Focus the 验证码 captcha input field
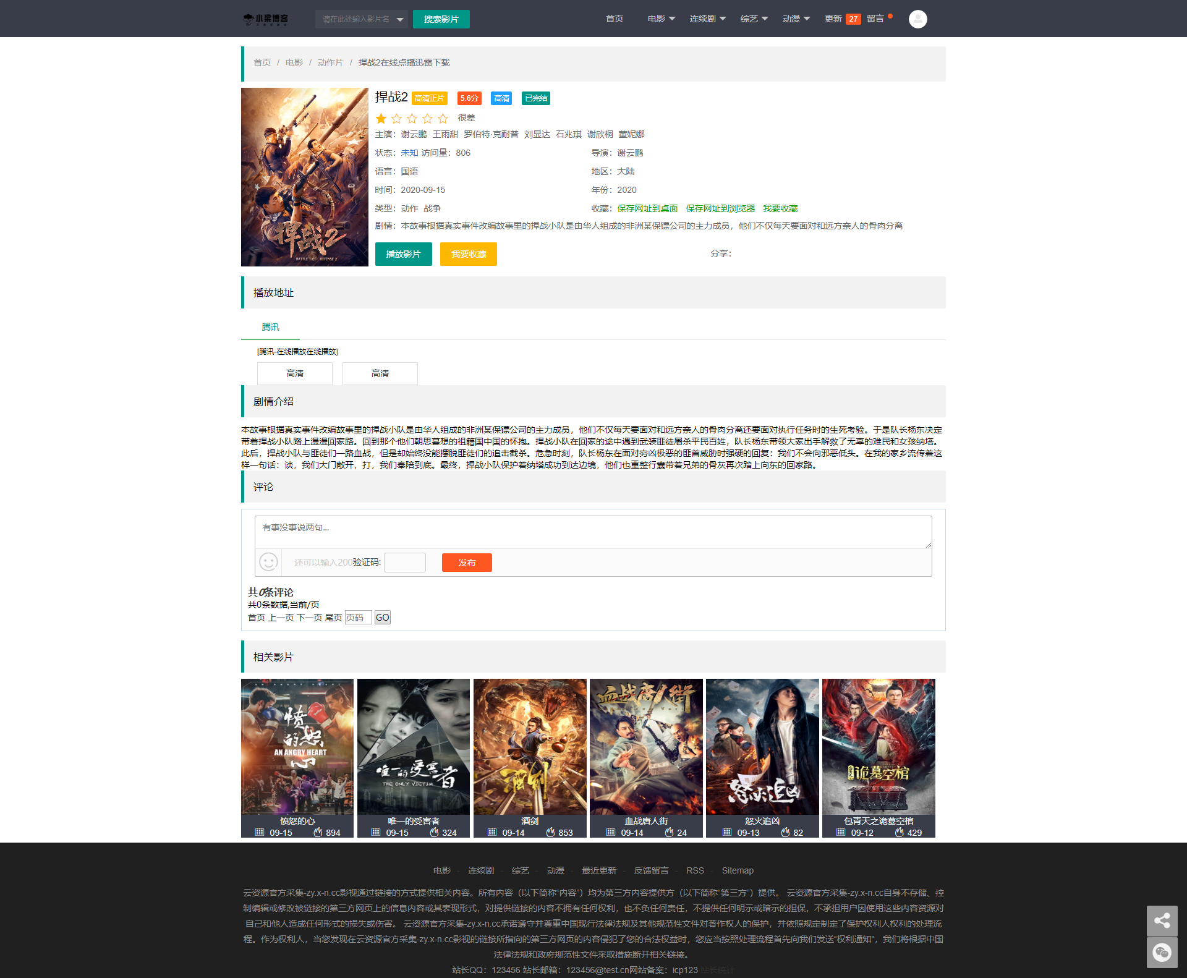Screen dimensions: 1187x978 (x=405, y=562)
